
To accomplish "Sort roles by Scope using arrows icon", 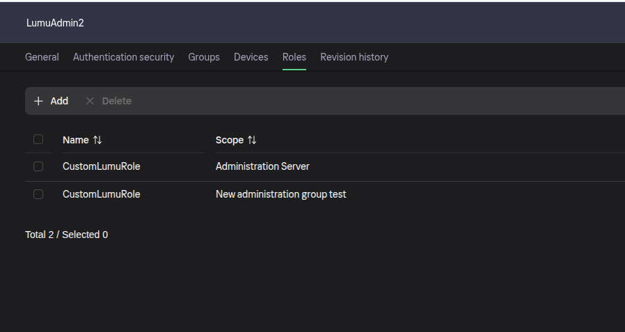I will tap(252, 140).
